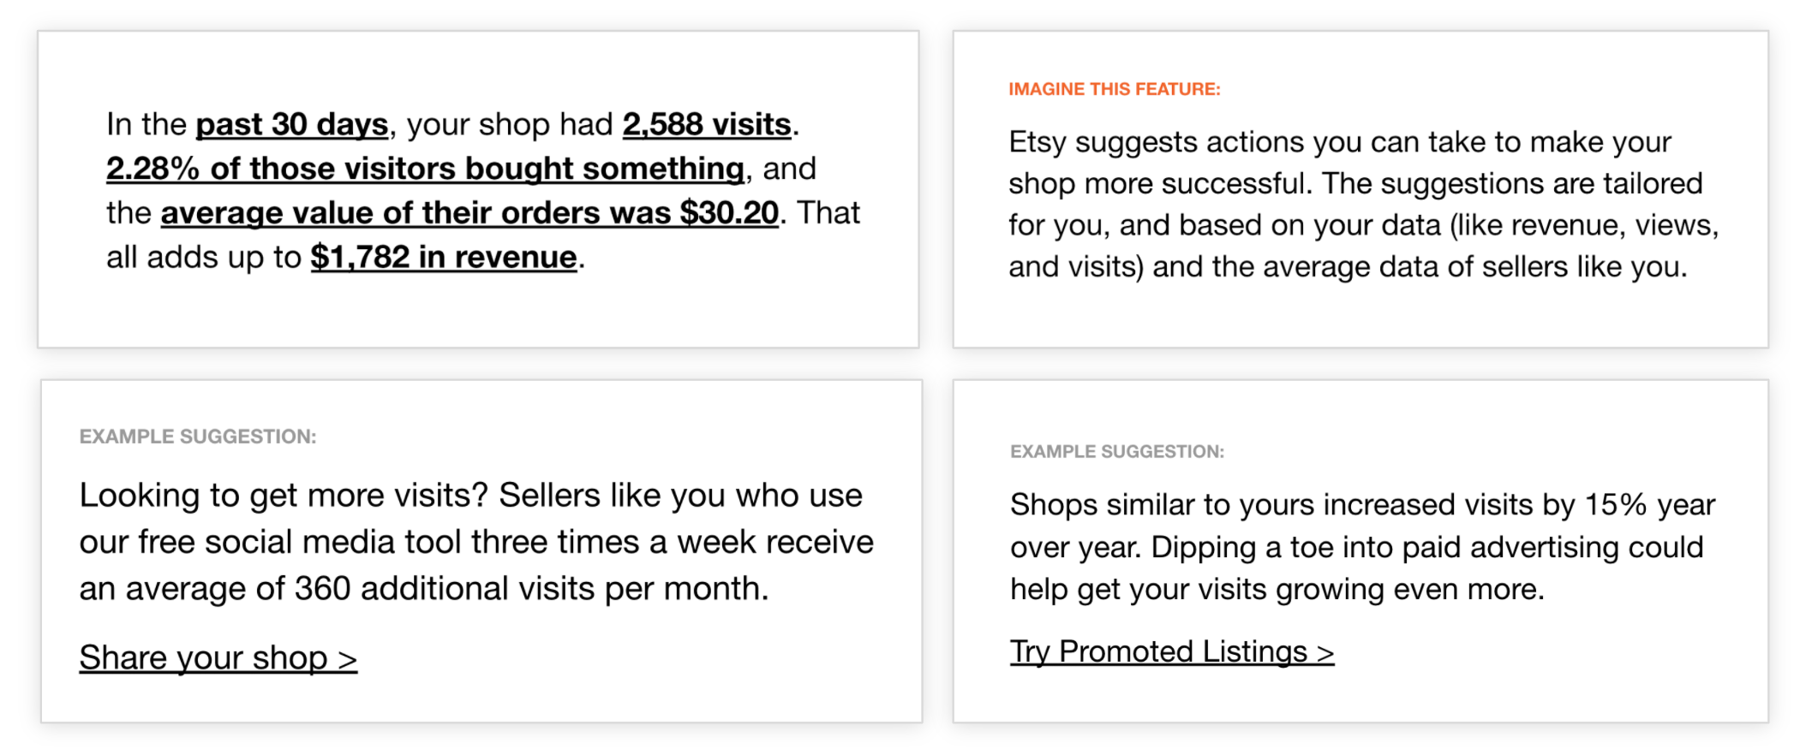Click the 'IMAGINE THIS FEATURE:' orange heading
The width and height of the screenshot is (1806, 755).
point(1115,89)
